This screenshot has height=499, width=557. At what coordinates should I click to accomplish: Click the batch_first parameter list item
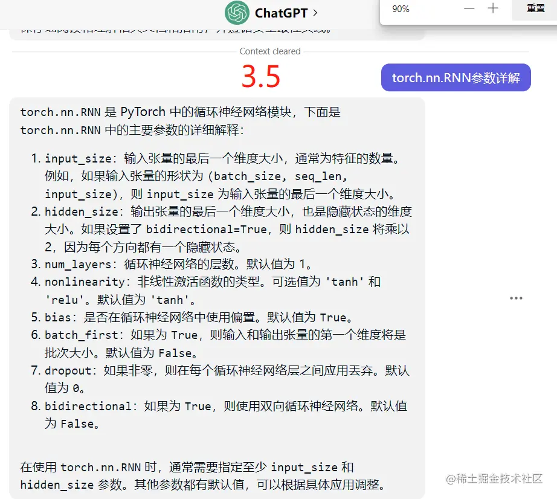pos(219,343)
